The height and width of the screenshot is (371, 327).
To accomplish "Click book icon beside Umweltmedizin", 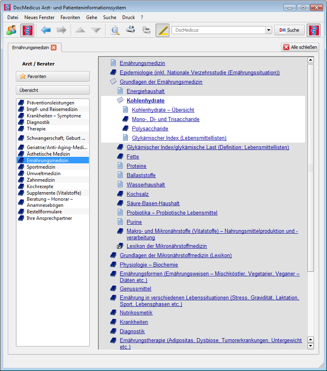I will [21, 174].
